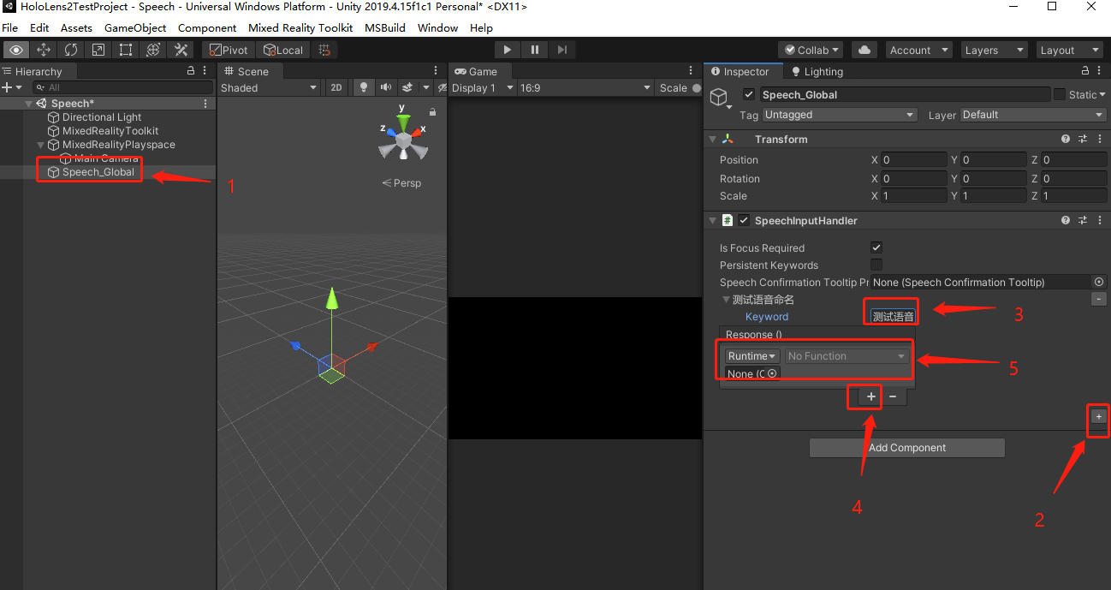Open SpeechInputHandler three-dot menu
The width and height of the screenshot is (1111, 590).
click(1100, 220)
